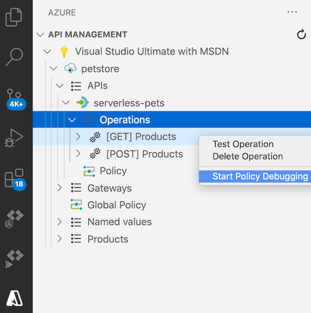This screenshot has height=313, width=311.
Task: Open the Explorer files icon
Action: [14, 17]
